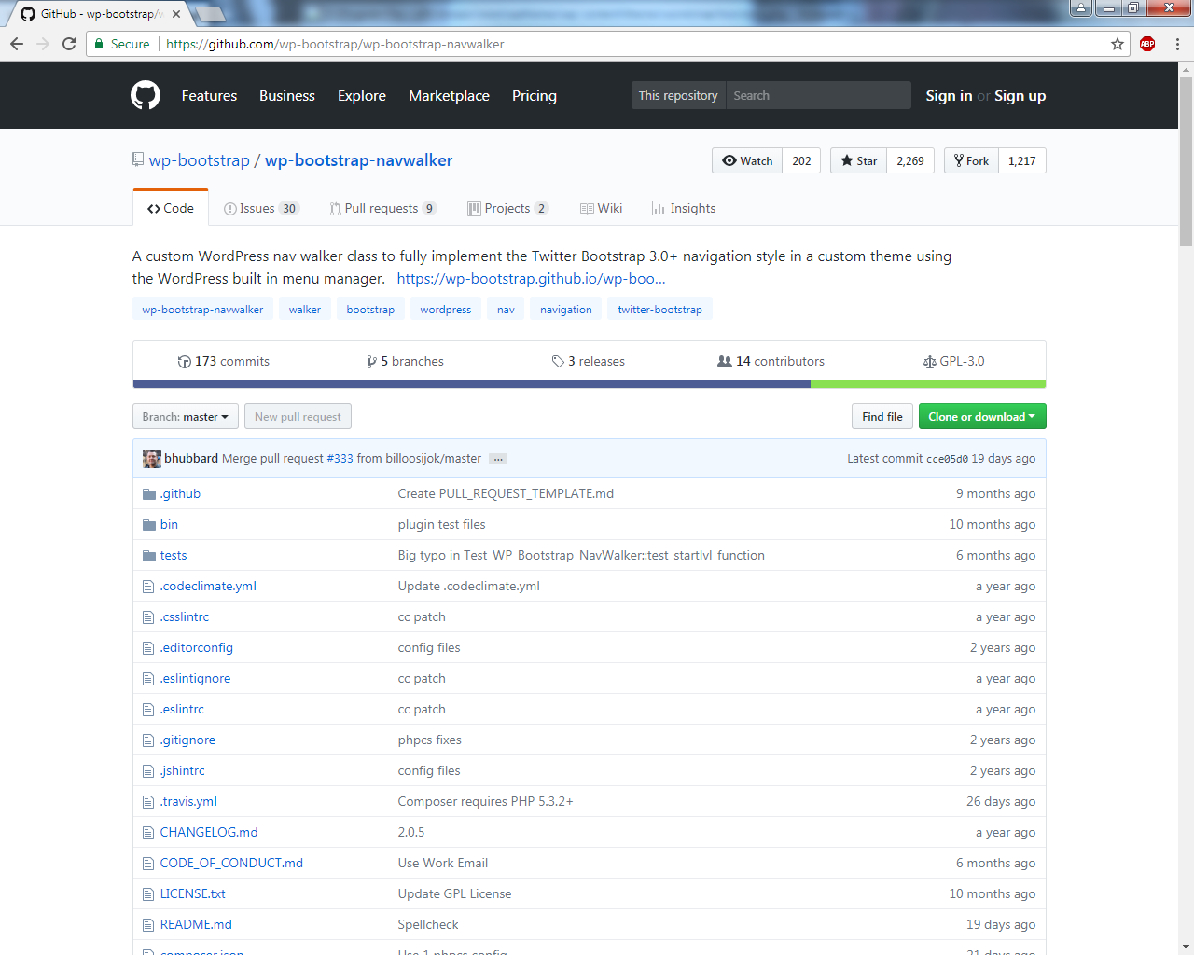Click the Watch button
The width and height of the screenshot is (1194, 955).
coord(747,160)
